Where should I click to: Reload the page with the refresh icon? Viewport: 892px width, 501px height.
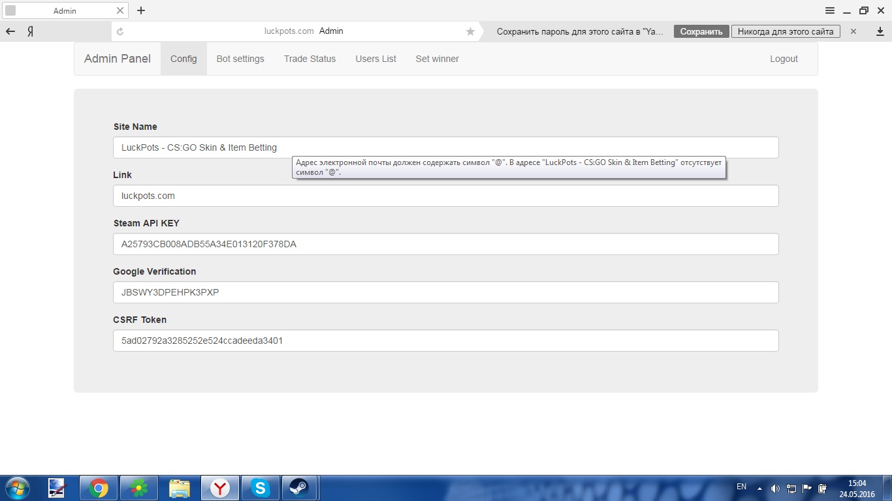(x=120, y=31)
